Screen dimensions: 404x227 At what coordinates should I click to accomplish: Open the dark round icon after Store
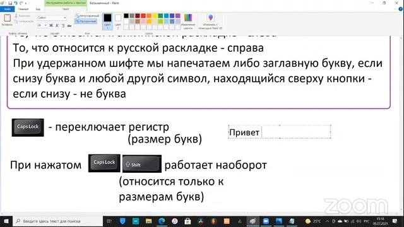click(x=201, y=221)
